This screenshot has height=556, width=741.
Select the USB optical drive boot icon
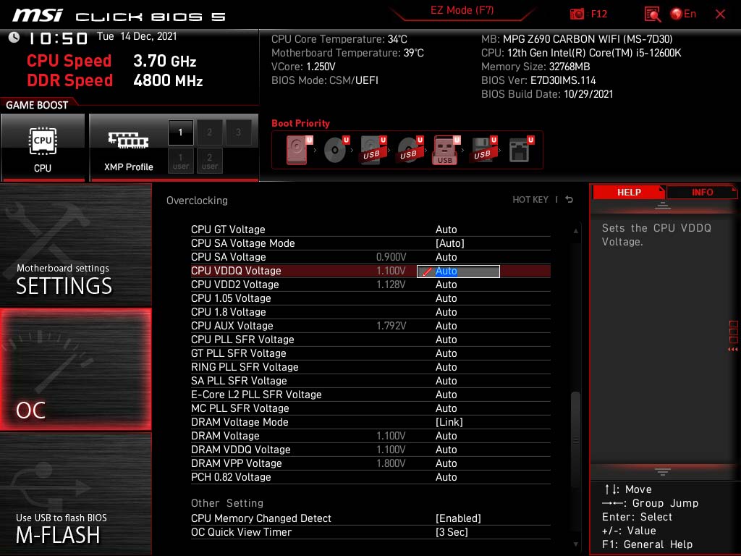410,150
